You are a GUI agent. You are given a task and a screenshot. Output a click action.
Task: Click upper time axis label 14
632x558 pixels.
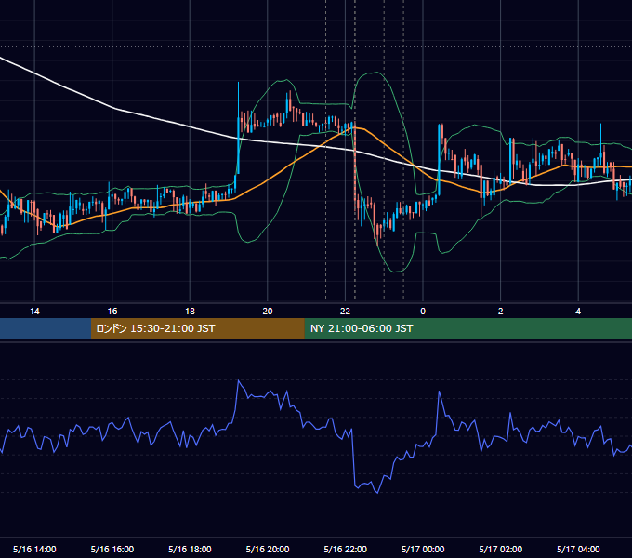coord(34,312)
